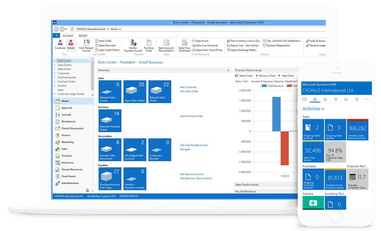The width and height of the screenshot is (381, 231).
Task: Open the Open Sales Orders tile
Action: [135, 92]
